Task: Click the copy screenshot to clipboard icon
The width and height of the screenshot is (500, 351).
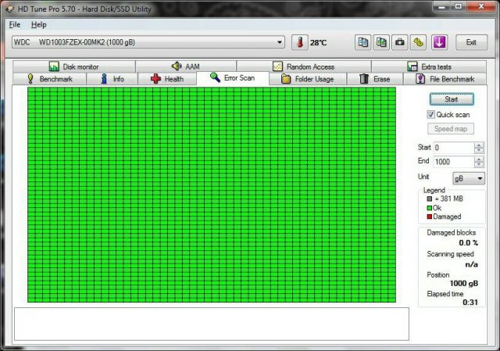Action: (x=381, y=42)
